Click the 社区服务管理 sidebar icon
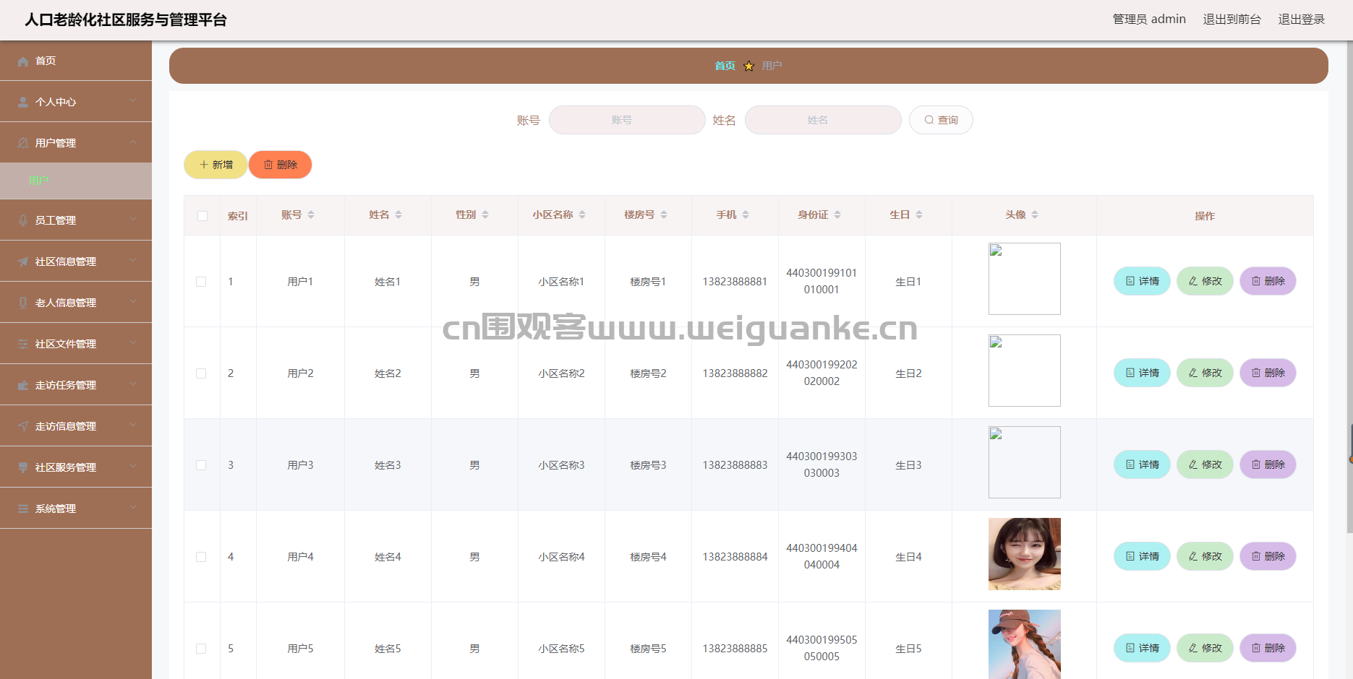This screenshot has width=1353, height=679. (x=23, y=468)
